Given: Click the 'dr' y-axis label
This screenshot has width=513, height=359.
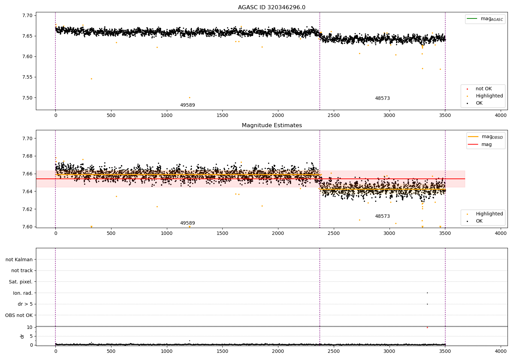Looking at the screenshot, I should pyautogui.click(x=22, y=336).
